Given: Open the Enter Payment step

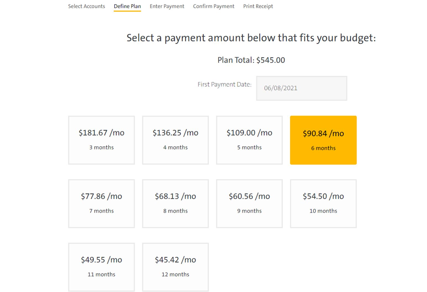Looking at the screenshot, I should tap(167, 6).
